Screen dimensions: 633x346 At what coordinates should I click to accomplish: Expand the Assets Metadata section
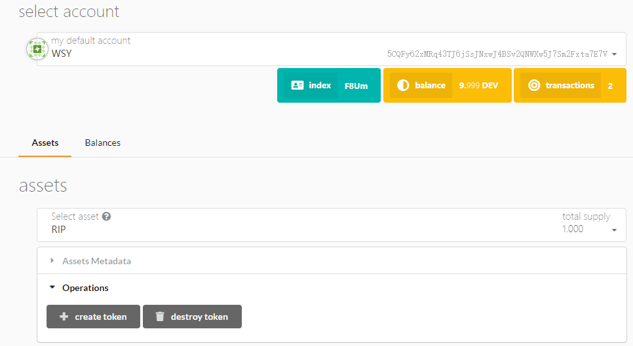96,261
